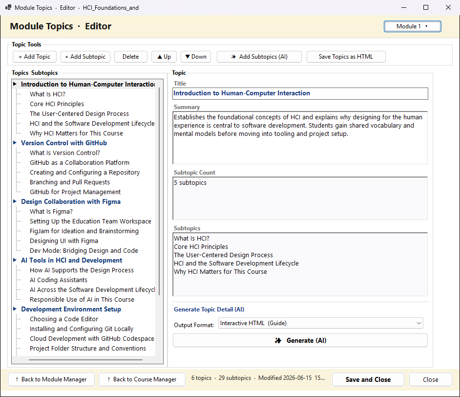The height and width of the screenshot is (397, 460).
Task: Select 'GitHub as a Collaboration Platform'
Action: point(80,163)
